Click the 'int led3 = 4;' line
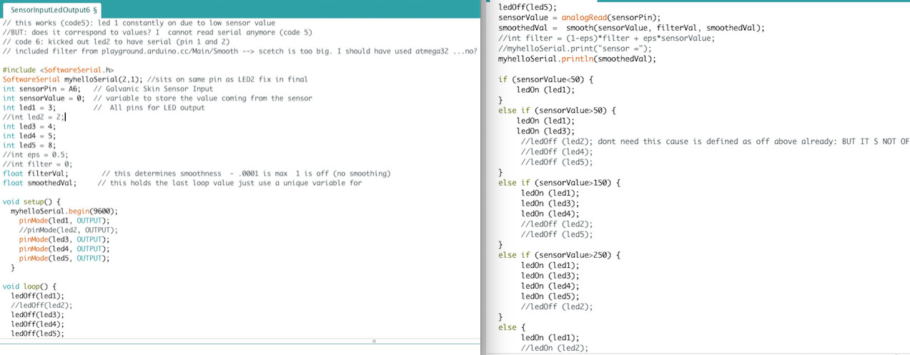Viewport: 910px width, 355px height. point(29,126)
